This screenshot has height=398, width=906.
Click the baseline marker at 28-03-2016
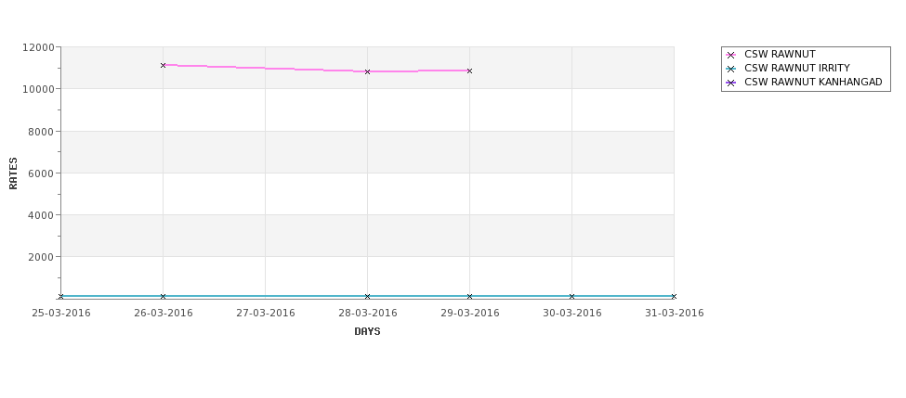367,297
